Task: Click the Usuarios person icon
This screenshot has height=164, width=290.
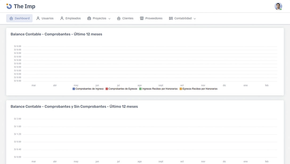Action: [x=38, y=18]
